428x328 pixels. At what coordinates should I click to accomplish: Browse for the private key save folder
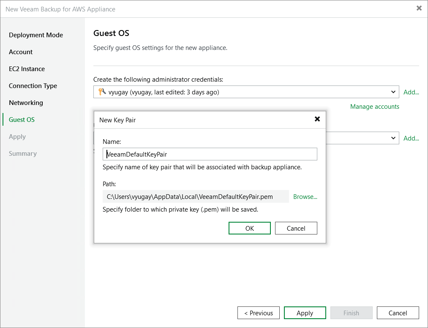click(x=305, y=196)
